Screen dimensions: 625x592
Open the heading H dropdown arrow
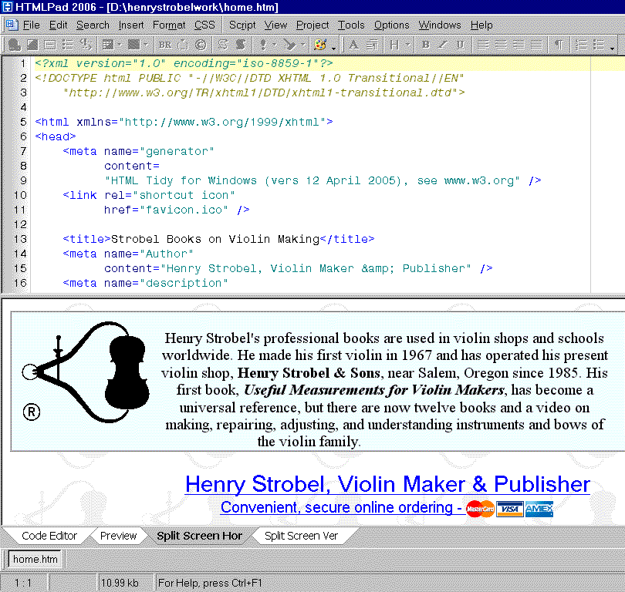pos(407,45)
